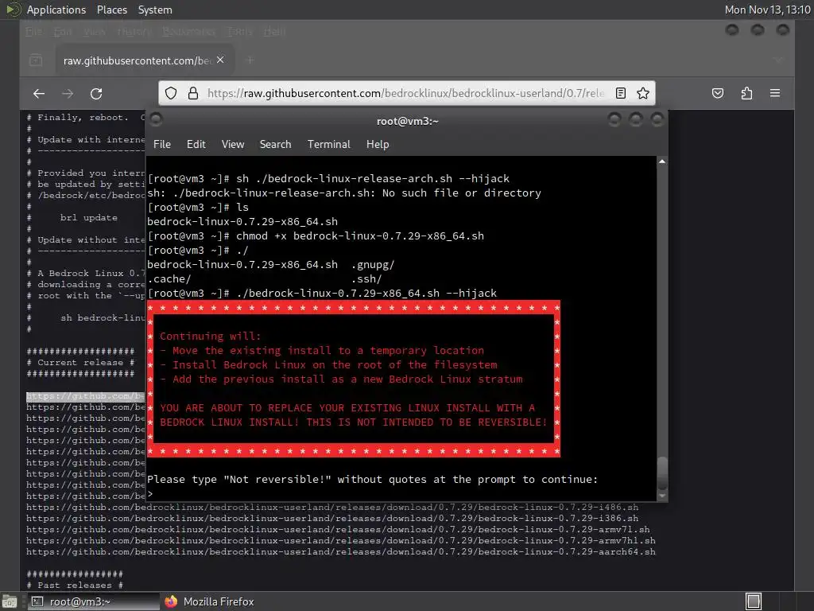Open Firefox hamburger application menu
This screenshot has width=814, height=611.
tap(775, 94)
